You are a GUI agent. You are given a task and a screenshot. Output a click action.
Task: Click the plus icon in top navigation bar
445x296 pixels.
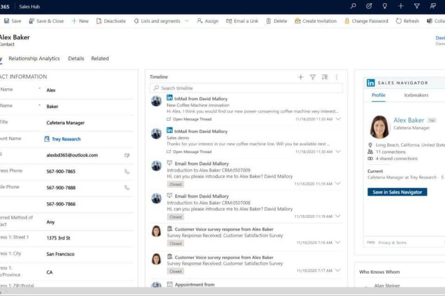[400, 6]
